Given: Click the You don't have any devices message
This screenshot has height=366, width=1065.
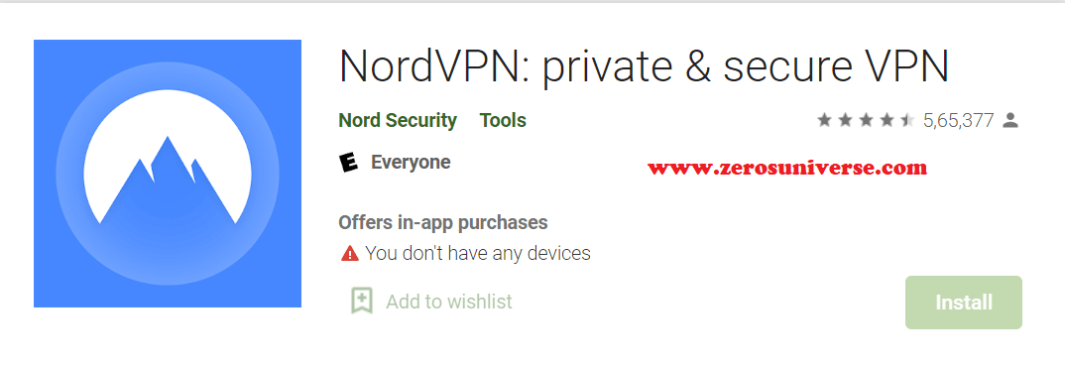Looking at the screenshot, I should tap(478, 253).
